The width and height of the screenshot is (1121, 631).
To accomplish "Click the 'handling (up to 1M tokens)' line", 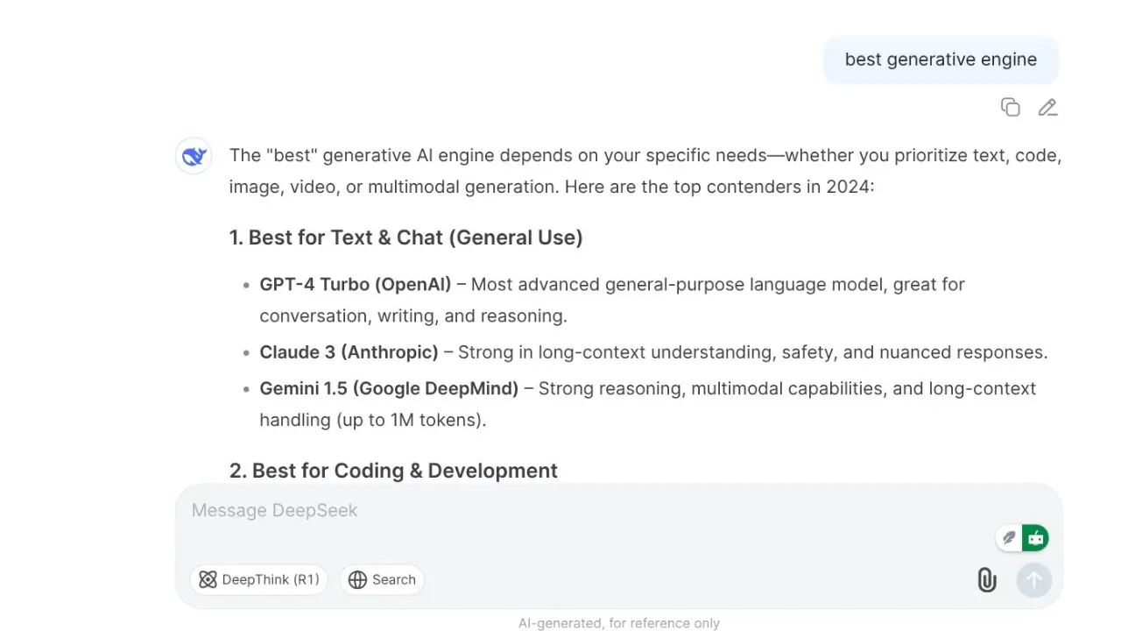I will tap(372, 420).
